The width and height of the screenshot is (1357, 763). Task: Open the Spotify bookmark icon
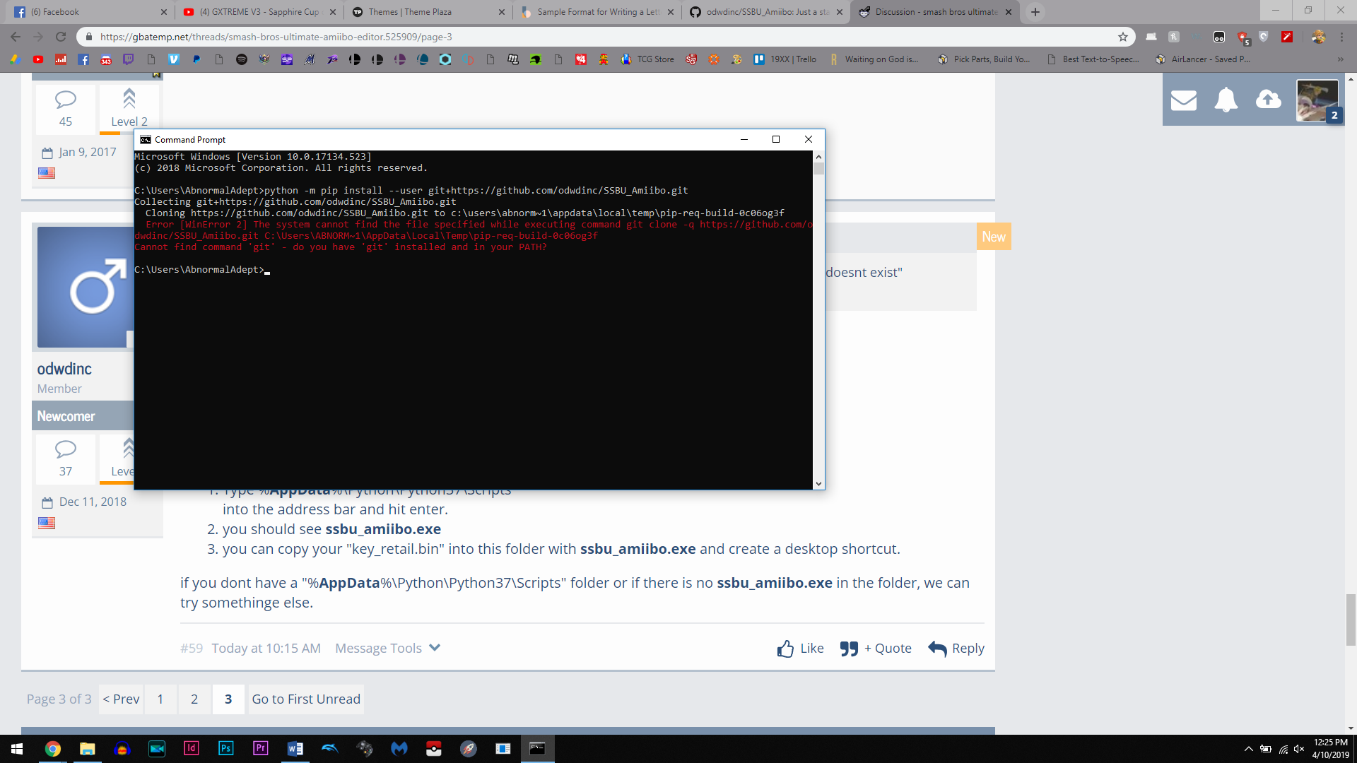(242, 59)
